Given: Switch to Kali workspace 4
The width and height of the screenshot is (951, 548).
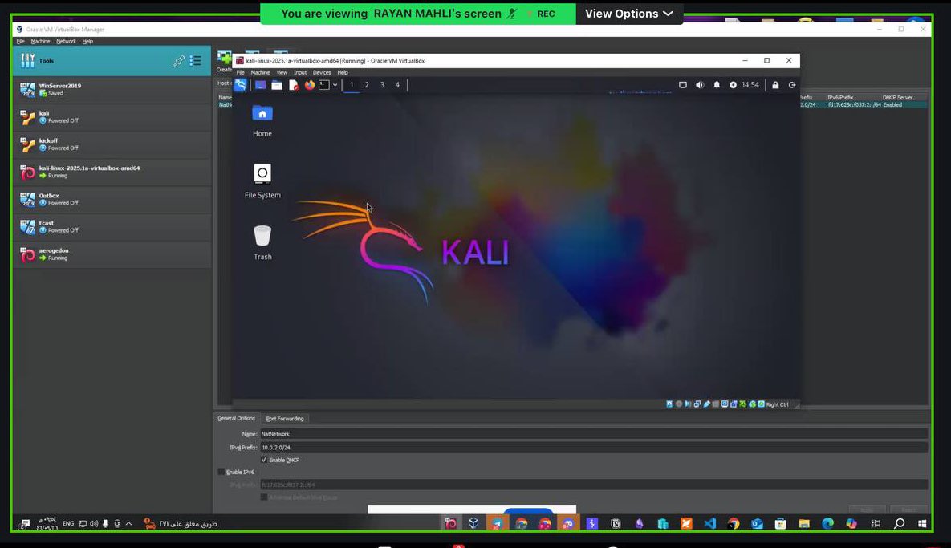Looking at the screenshot, I should [397, 85].
